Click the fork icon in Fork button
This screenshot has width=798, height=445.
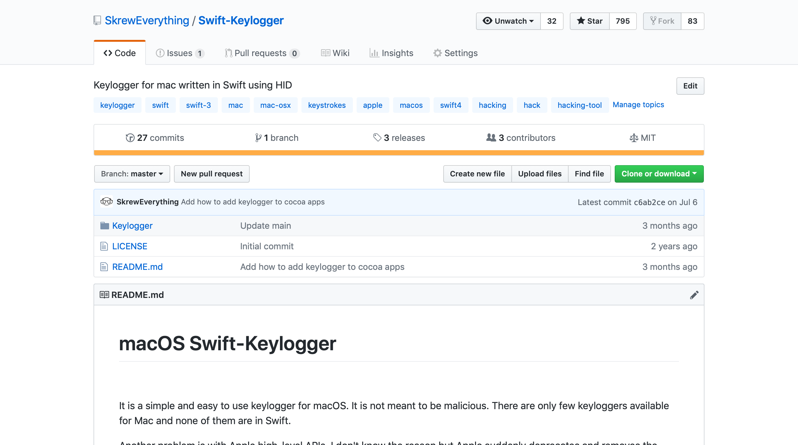[x=653, y=21]
